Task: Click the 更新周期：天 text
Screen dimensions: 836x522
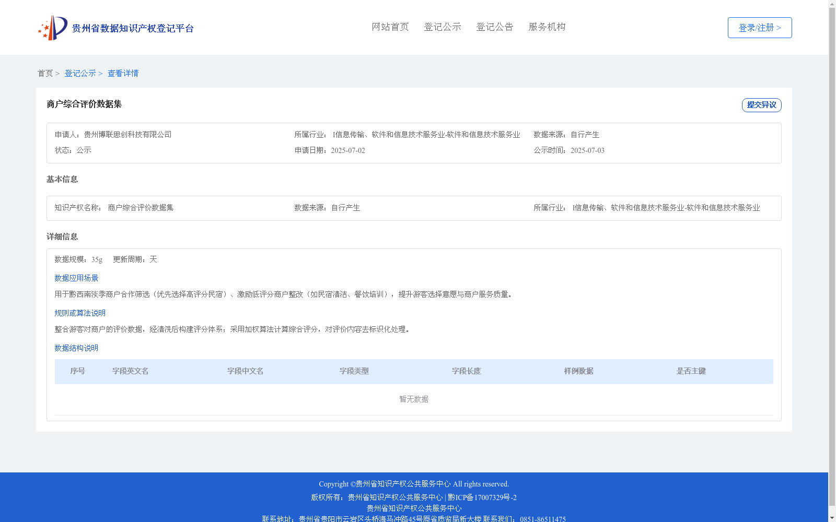Action: point(135,259)
